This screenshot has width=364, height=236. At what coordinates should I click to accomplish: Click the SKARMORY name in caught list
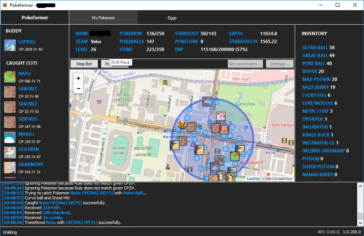click(x=31, y=164)
